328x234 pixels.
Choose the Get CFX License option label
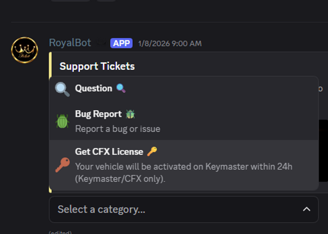coord(109,152)
